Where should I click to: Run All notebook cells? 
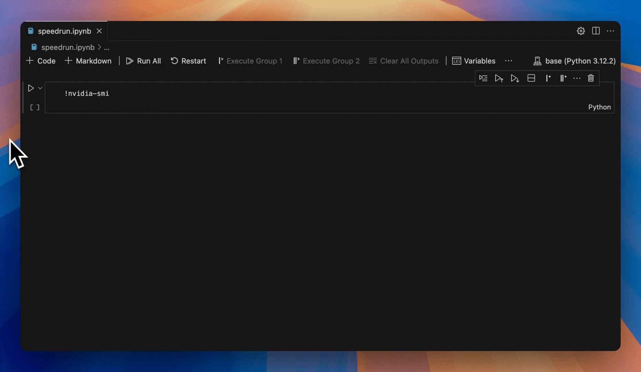[x=143, y=61]
